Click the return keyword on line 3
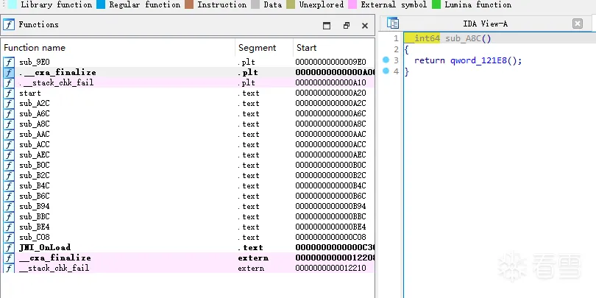Viewport: 596px width, 298px height. coord(430,60)
